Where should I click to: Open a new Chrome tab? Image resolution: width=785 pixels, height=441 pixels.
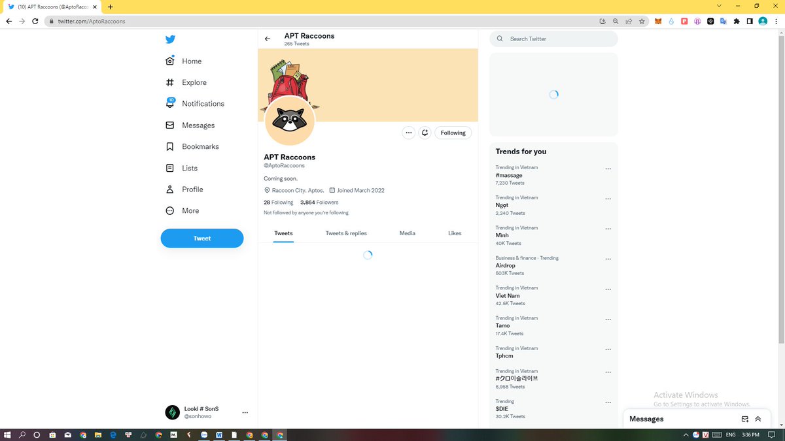coord(110,7)
